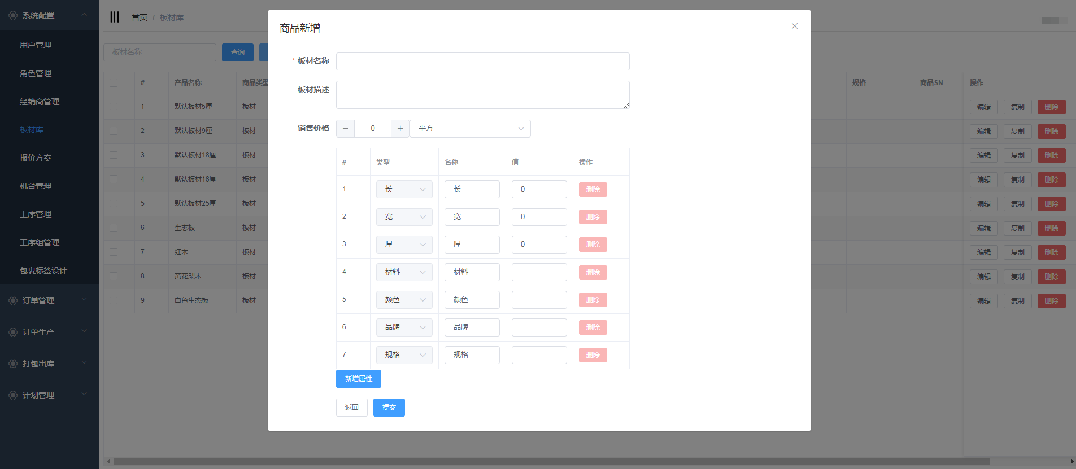Screen dimensions: 1076x469
Task: Check the checkbox for row 默认板材5厘
Action: pos(114,107)
